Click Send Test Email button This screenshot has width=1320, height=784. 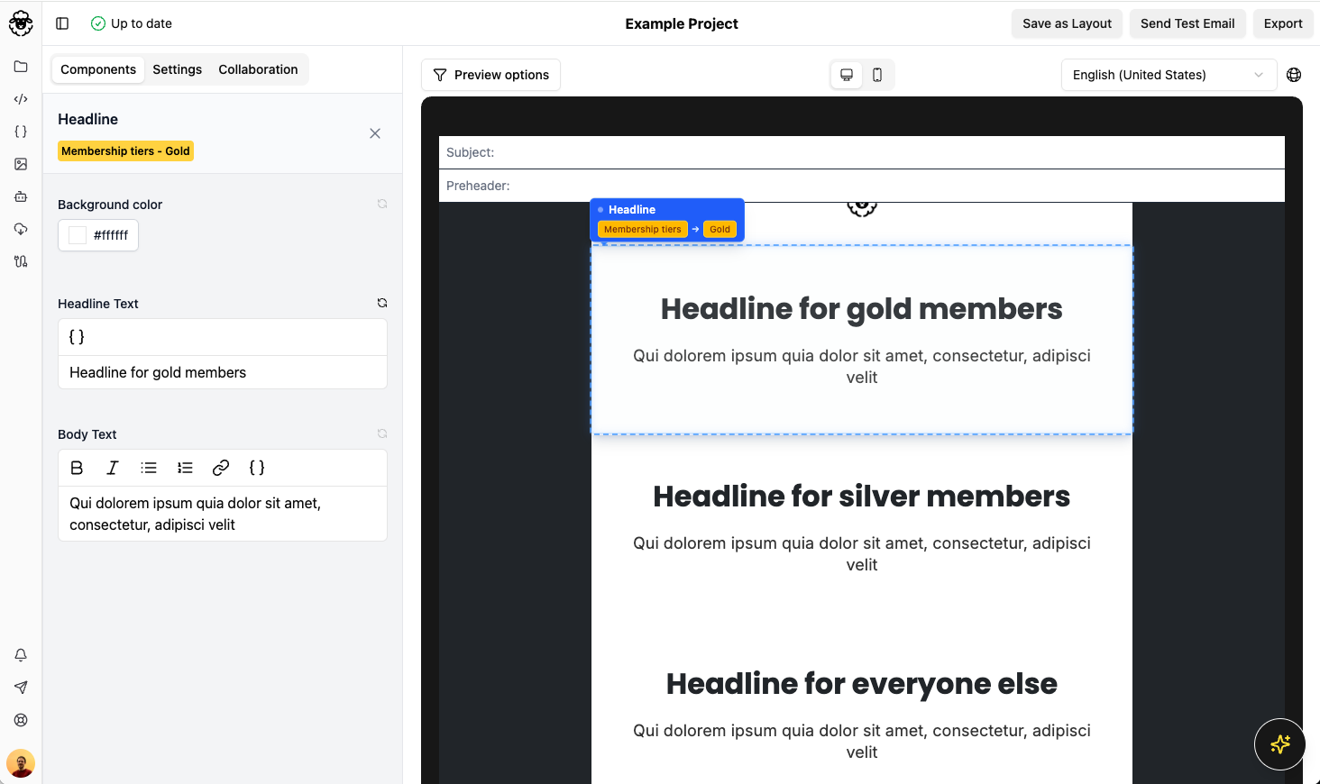[x=1187, y=23]
